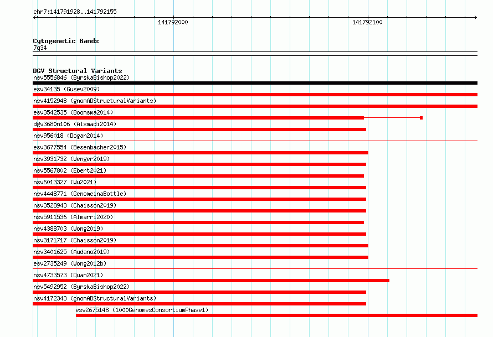Click nsv3401625 (Audano2019) label
The image size is (493, 337).
(x=71, y=252)
